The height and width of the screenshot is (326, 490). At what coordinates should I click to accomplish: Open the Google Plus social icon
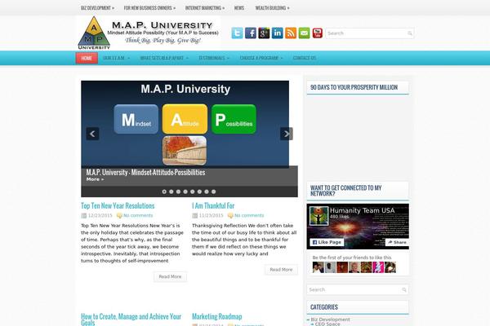pos(264,33)
